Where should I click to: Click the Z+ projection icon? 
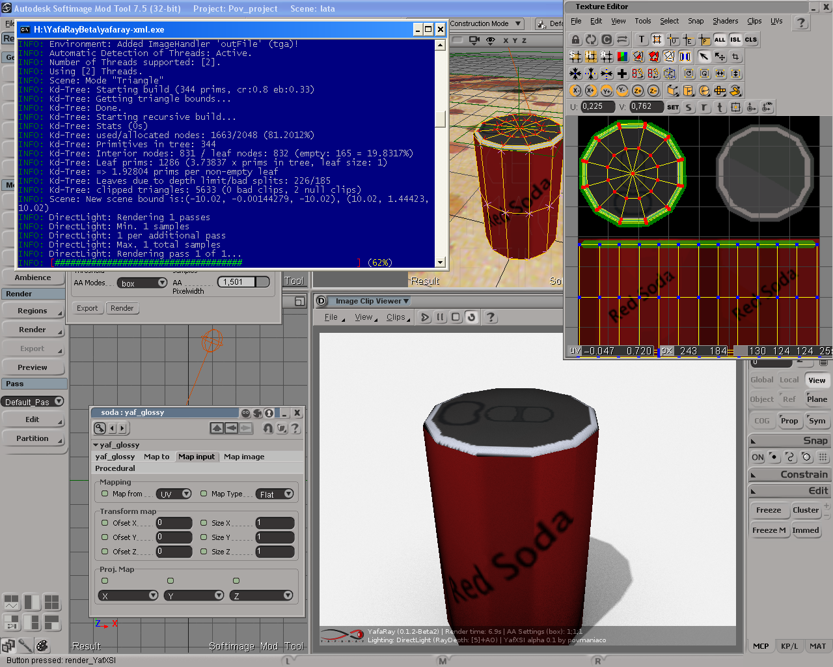pos(638,91)
